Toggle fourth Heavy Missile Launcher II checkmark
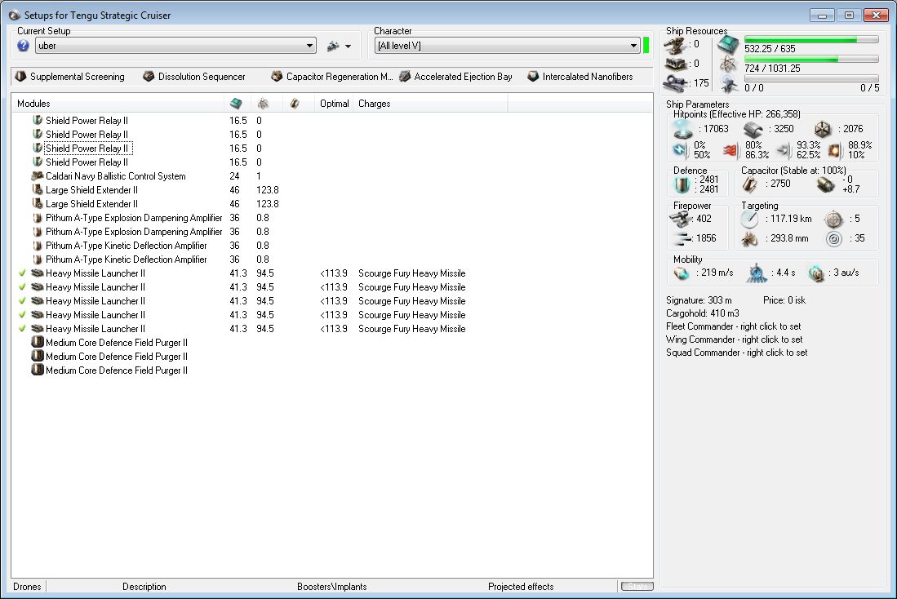This screenshot has height=599, width=897. tap(22, 315)
